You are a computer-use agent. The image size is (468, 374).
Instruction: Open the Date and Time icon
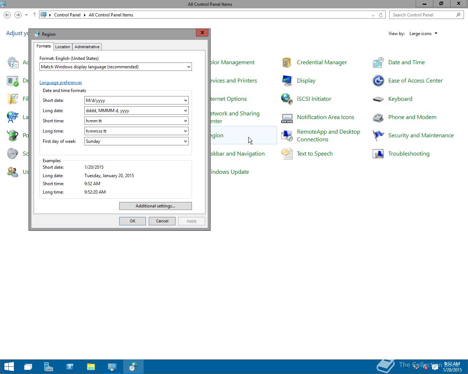pyautogui.click(x=378, y=62)
